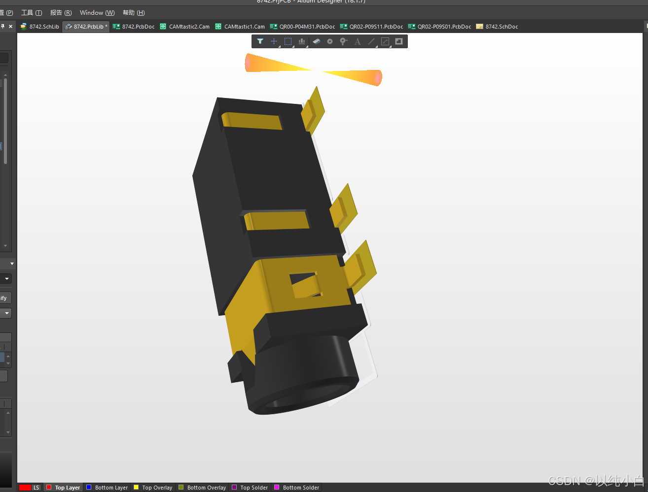Select the place via icon

344,41
